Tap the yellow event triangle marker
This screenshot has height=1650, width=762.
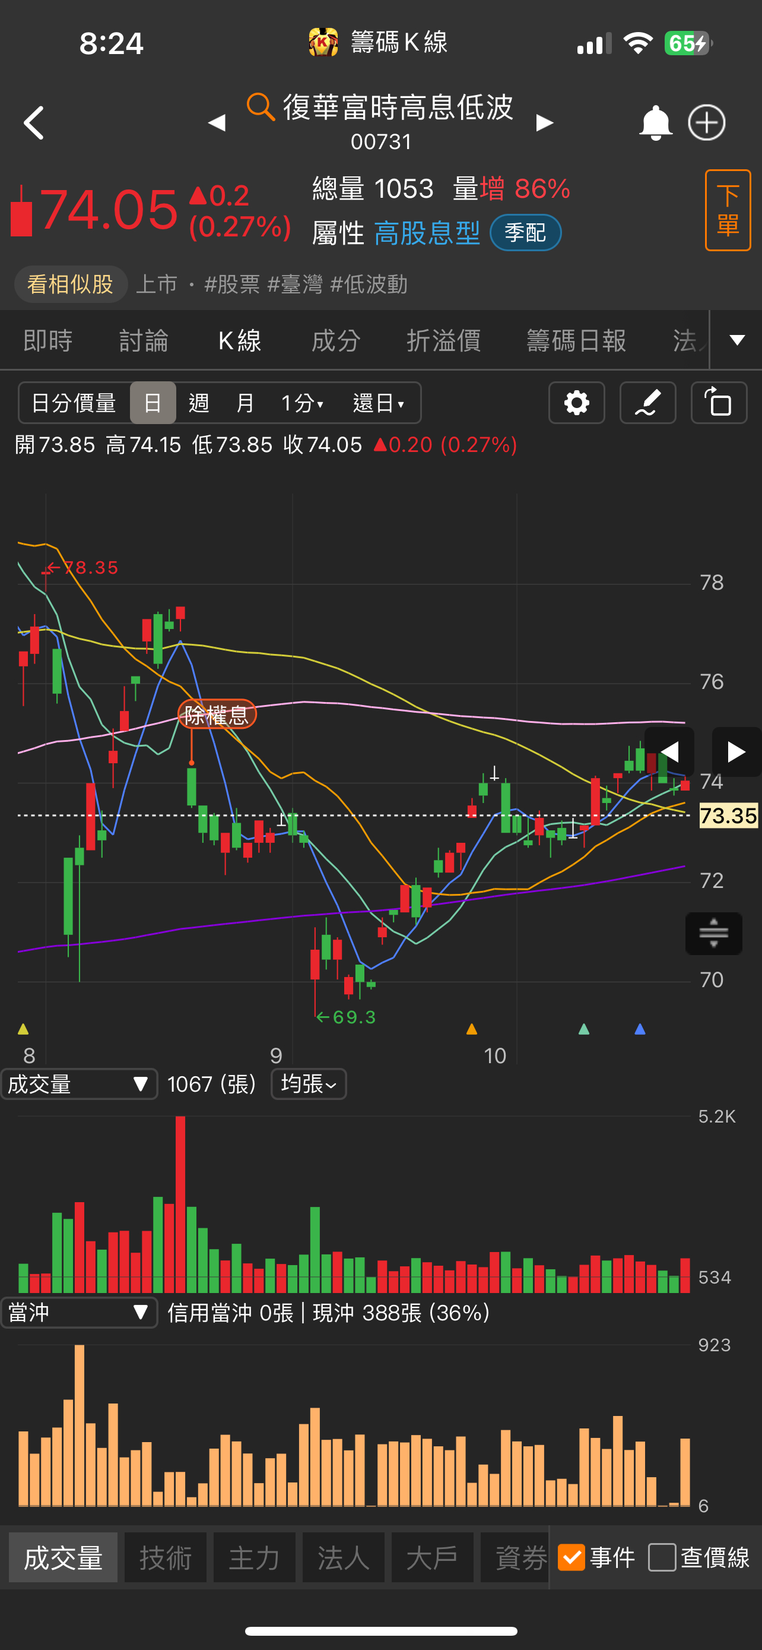23,1029
